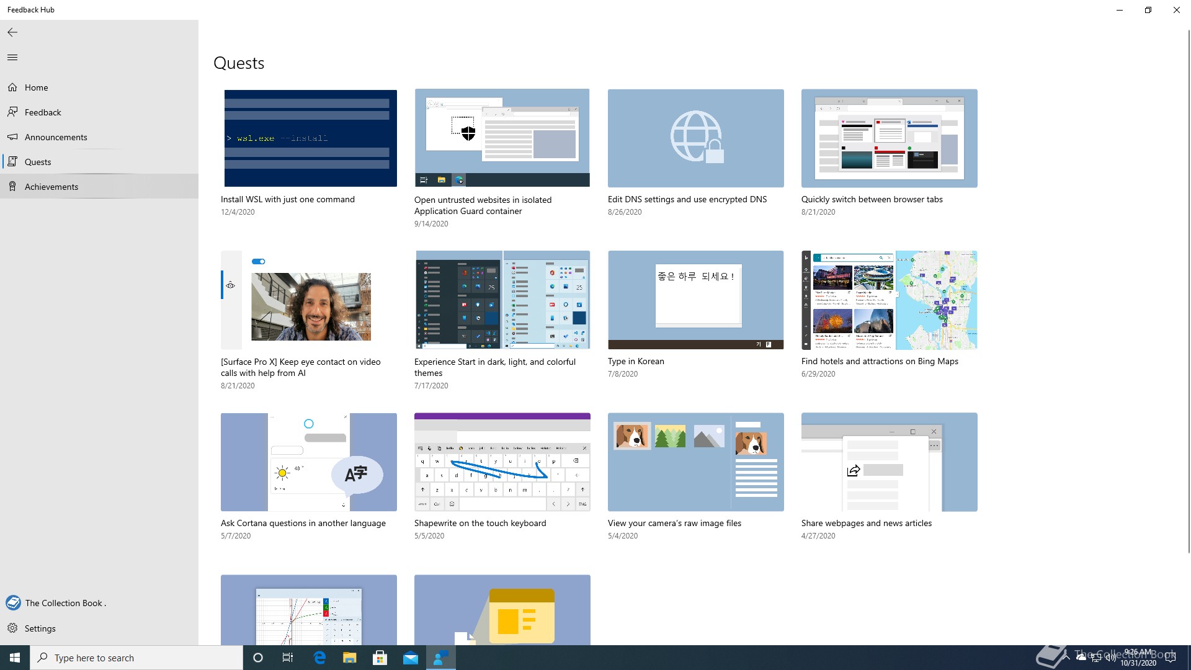This screenshot has width=1191, height=670.
Task: Open '[Surface Pro X] Keep eye contact' quest title
Action: pyautogui.click(x=301, y=367)
